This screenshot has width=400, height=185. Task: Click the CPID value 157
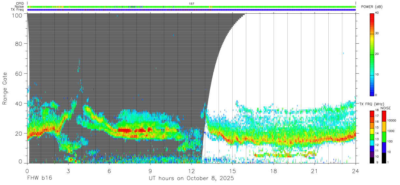(x=192, y=4)
